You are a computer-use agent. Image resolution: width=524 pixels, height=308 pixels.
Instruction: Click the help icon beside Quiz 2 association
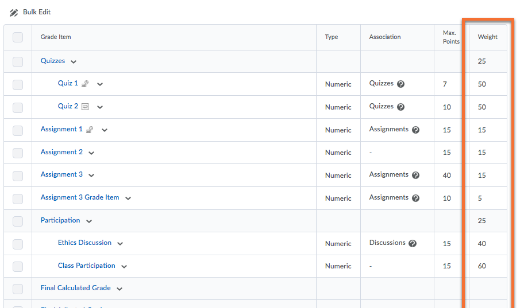point(401,107)
